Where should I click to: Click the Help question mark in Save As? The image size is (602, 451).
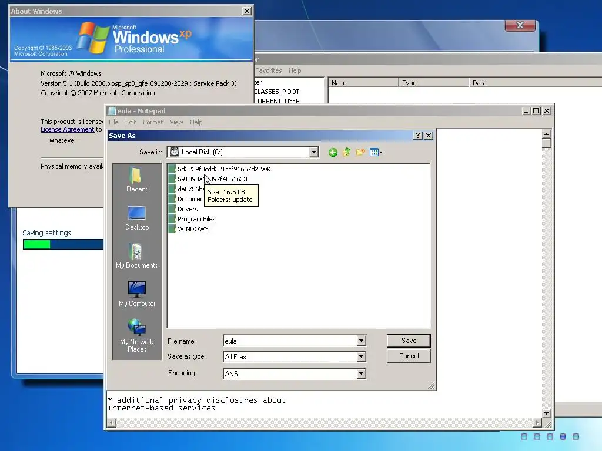point(418,136)
